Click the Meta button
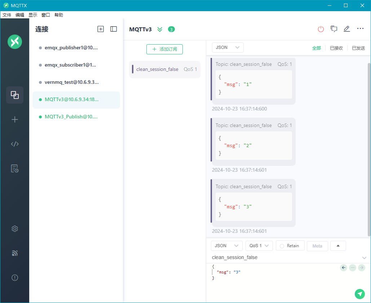 pyautogui.click(x=317, y=246)
